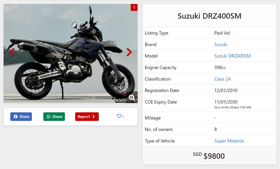Viewport: 280px width, 169px height.
Task: Go to the previous motorcycle photo
Action: (12, 52)
